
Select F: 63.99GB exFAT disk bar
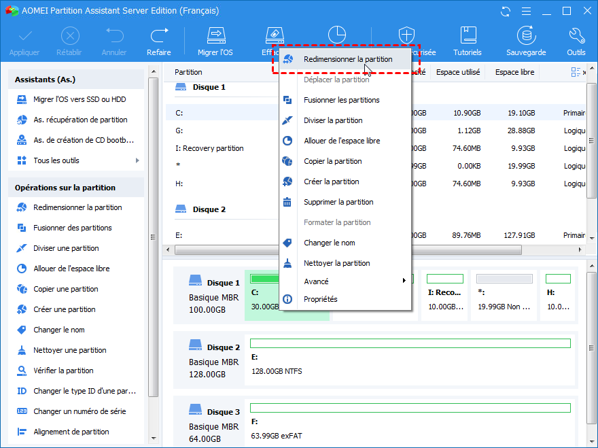[410, 424]
